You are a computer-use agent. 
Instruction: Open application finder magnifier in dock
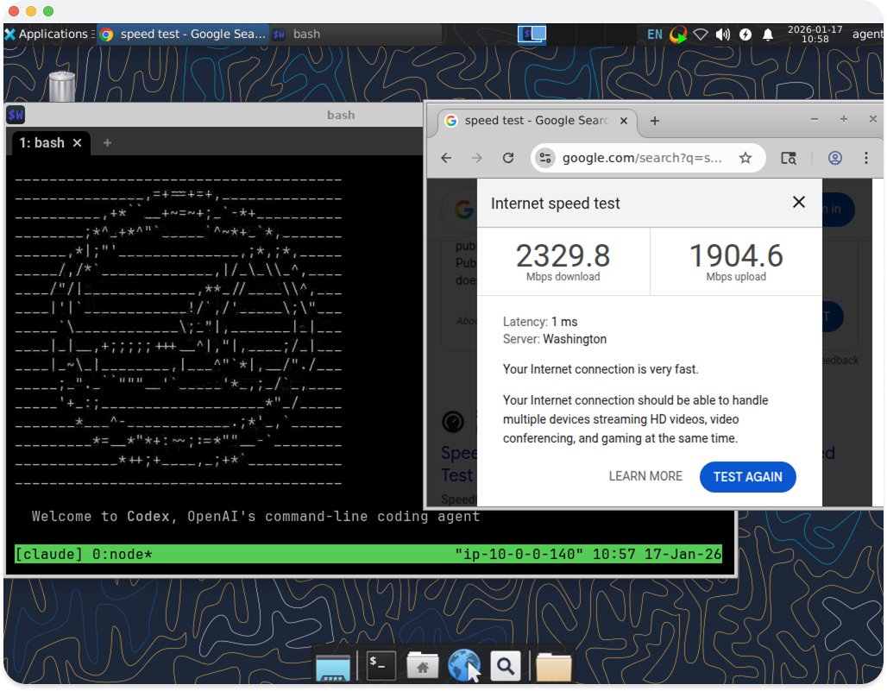click(506, 666)
